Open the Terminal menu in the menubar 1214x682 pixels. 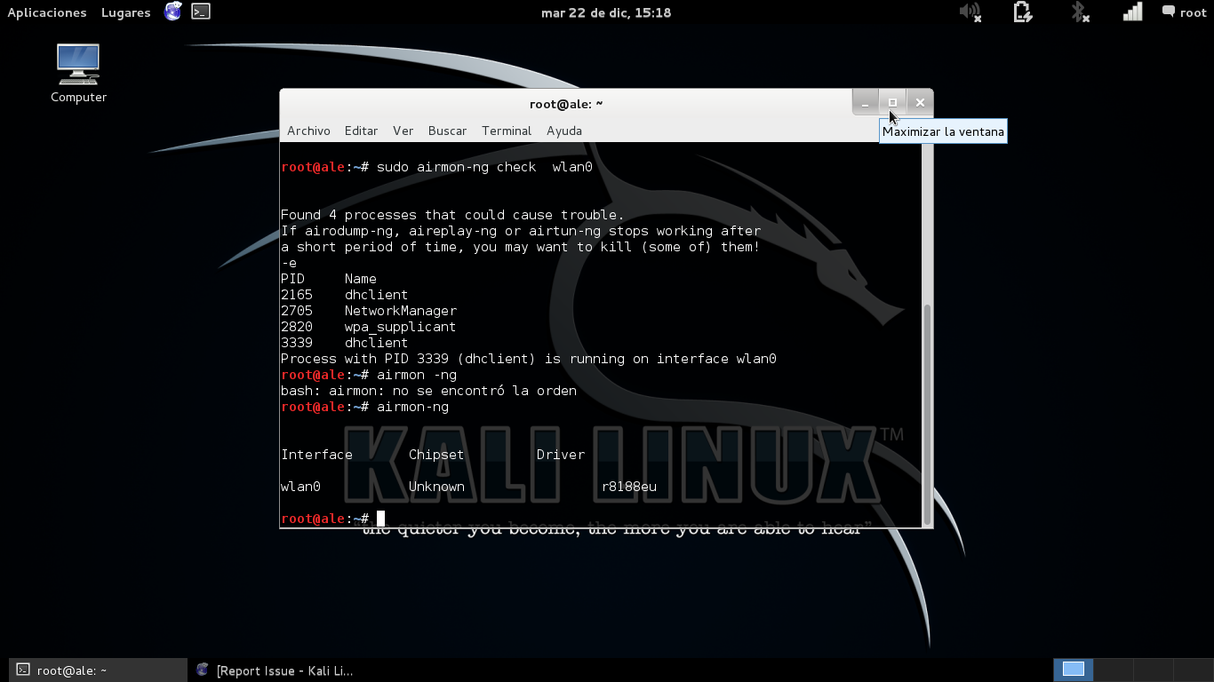[x=507, y=131]
